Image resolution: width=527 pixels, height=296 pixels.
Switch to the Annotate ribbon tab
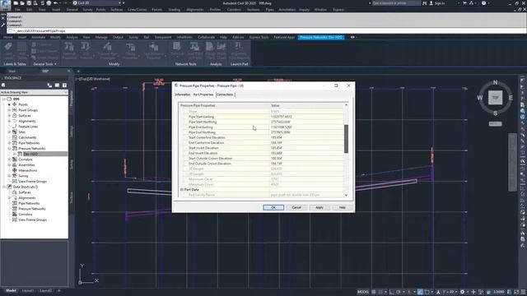pyautogui.click(x=38, y=37)
